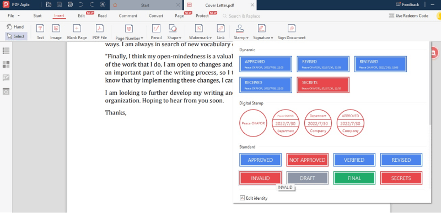
Task: Click the Open file folder icon in title bar
Action: coord(49,4)
